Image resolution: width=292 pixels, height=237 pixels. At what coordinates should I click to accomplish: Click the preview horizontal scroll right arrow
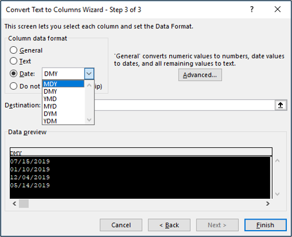click(268, 203)
